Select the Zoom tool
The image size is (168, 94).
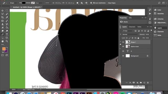pos(7,41)
